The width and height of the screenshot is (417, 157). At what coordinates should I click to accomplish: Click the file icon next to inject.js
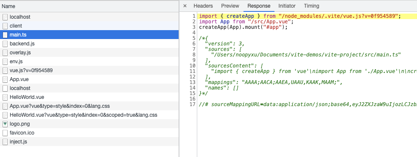(x=5, y=142)
